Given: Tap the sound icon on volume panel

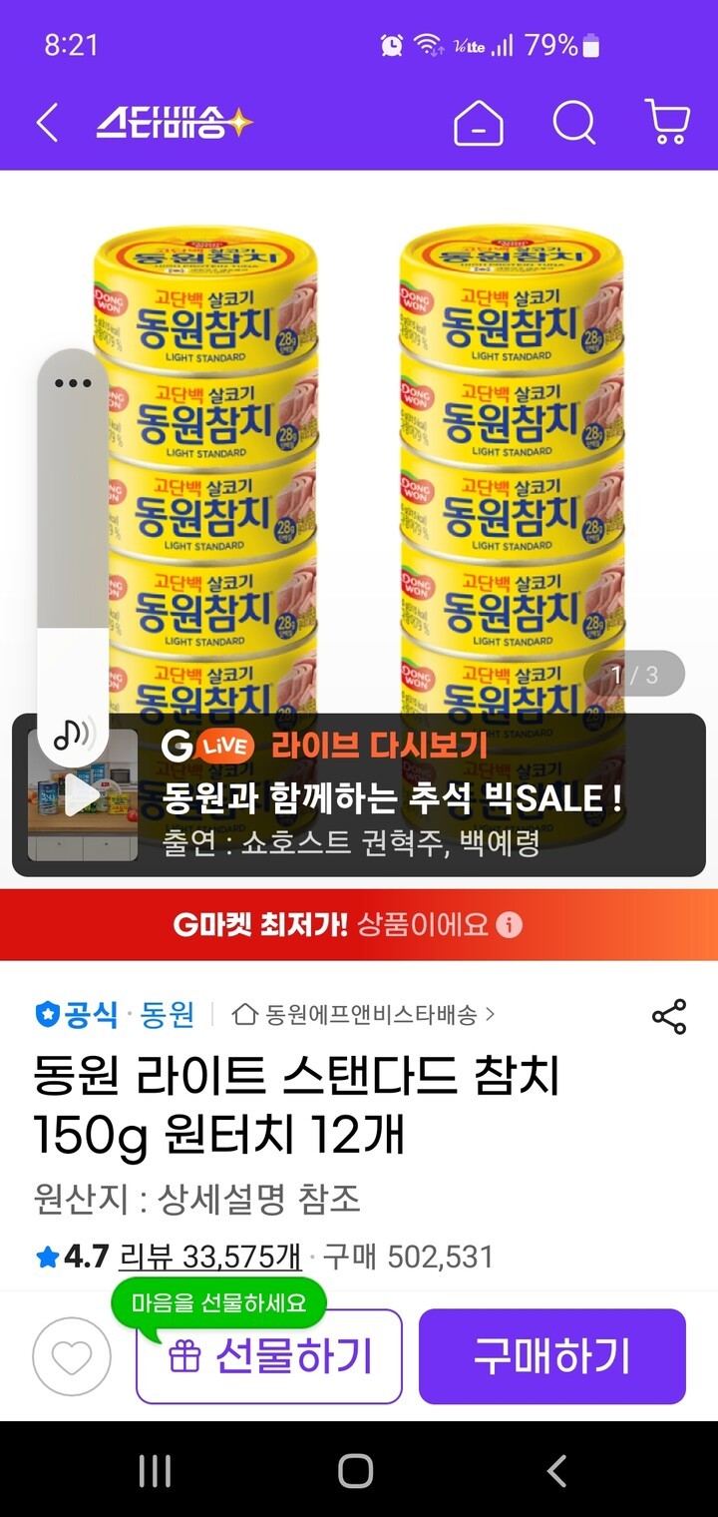Looking at the screenshot, I should (x=73, y=734).
